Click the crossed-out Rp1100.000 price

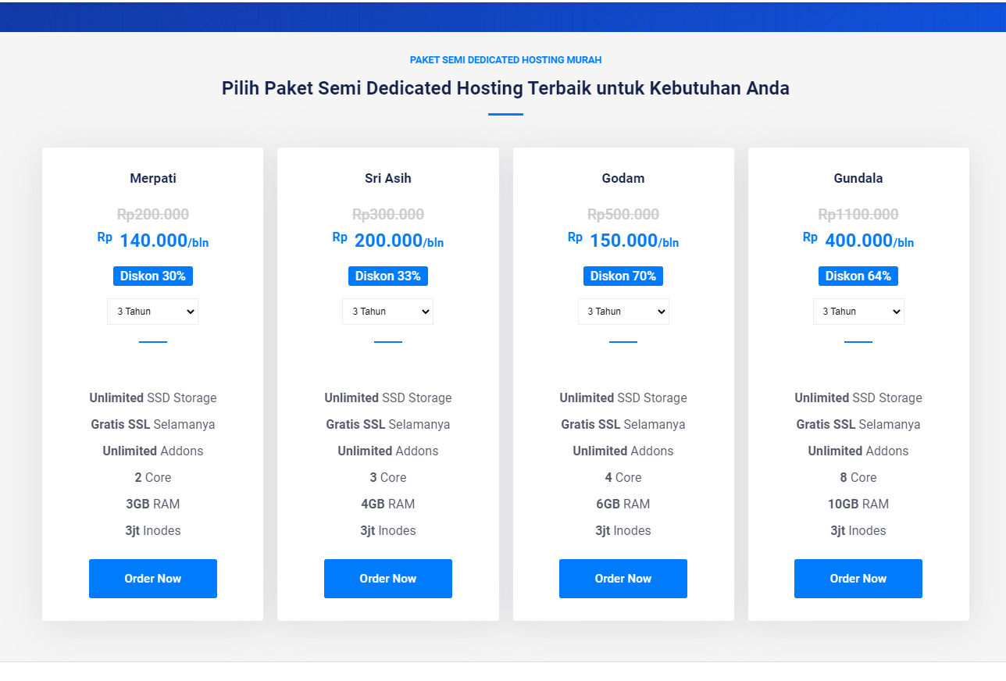pyautogui.click(x=858, y=214)
